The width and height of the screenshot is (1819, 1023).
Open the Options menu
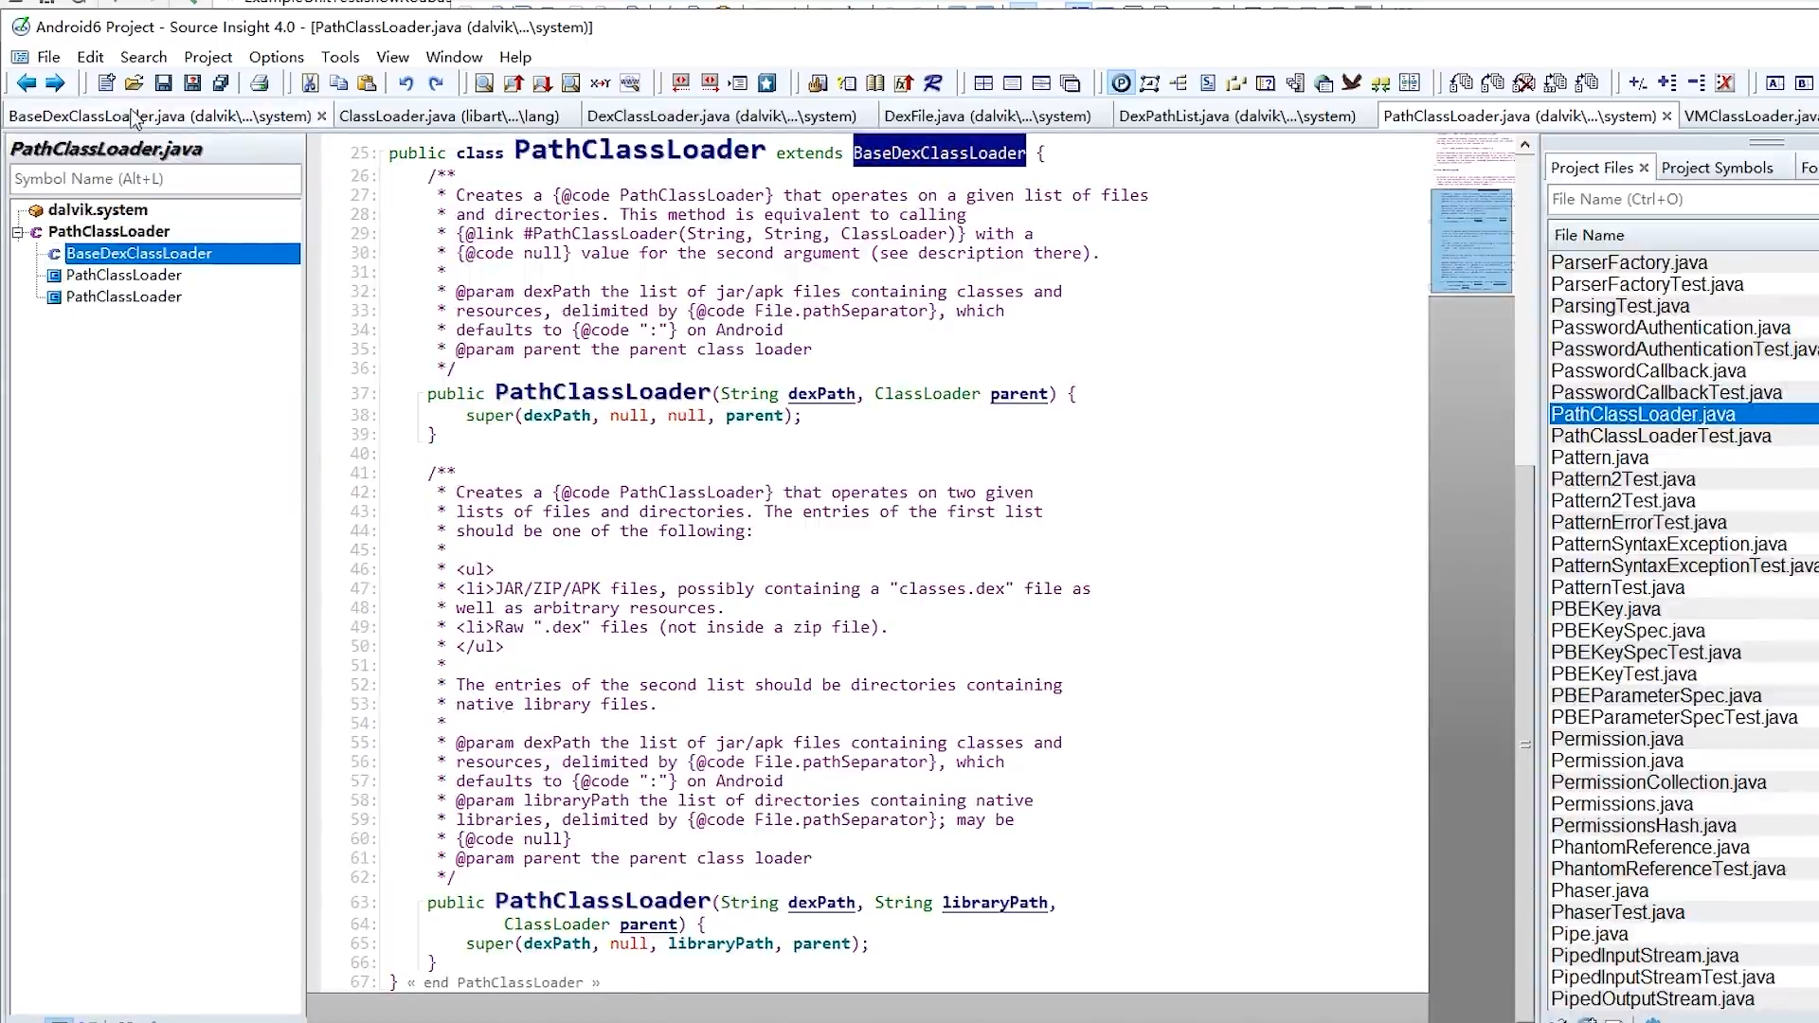tap(276, 57)
